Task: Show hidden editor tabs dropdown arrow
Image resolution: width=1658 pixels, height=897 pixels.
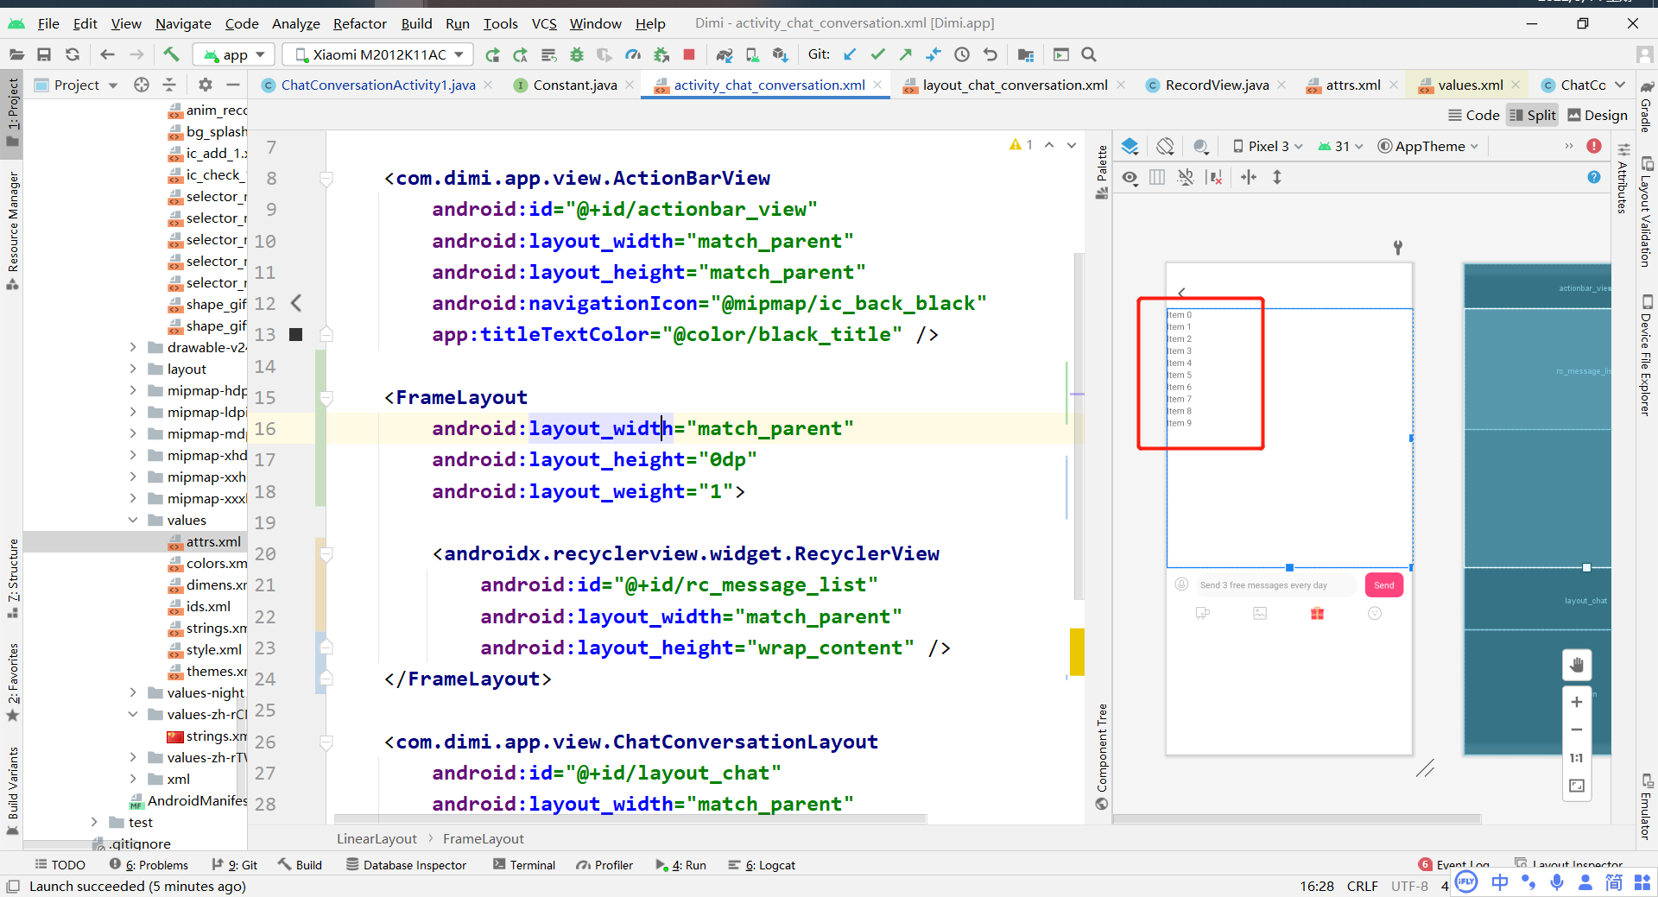Action: [x=1620, y=85]
